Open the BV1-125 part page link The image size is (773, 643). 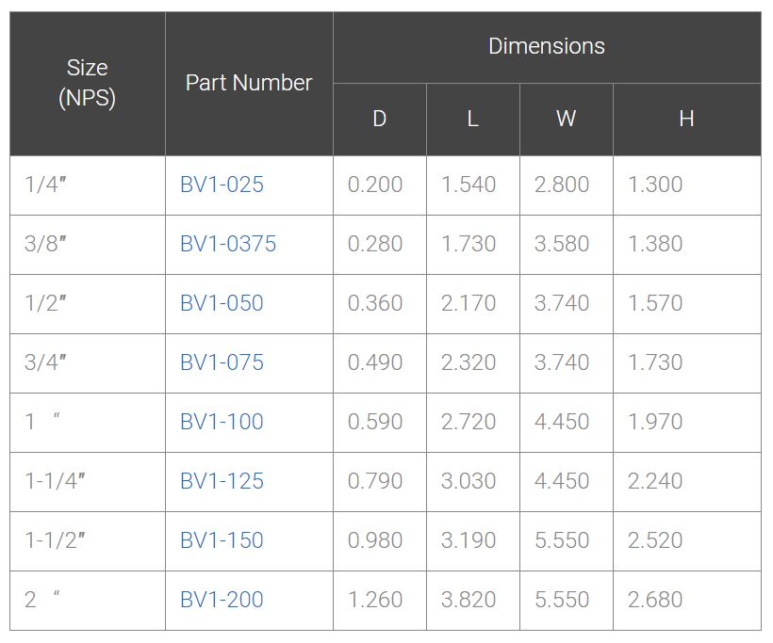[x=222, y=481]
